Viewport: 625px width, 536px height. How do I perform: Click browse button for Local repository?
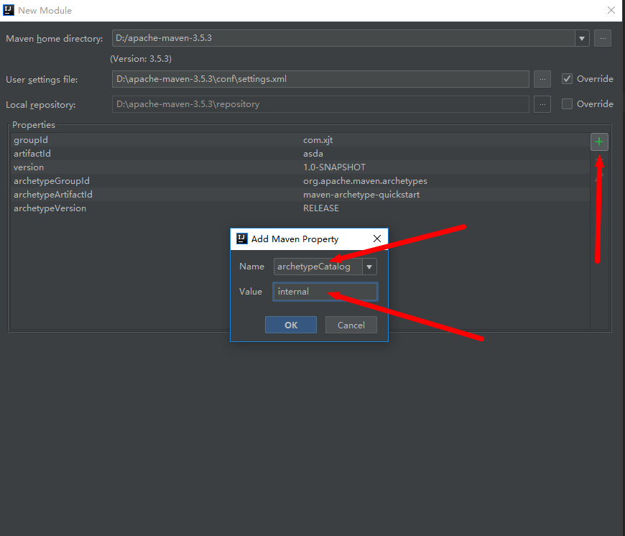coord(542,104)
